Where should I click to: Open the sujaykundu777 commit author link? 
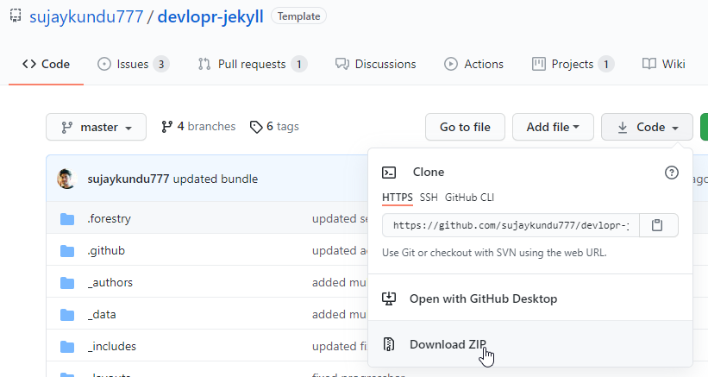pyautogui.click(x=128, y=179)
